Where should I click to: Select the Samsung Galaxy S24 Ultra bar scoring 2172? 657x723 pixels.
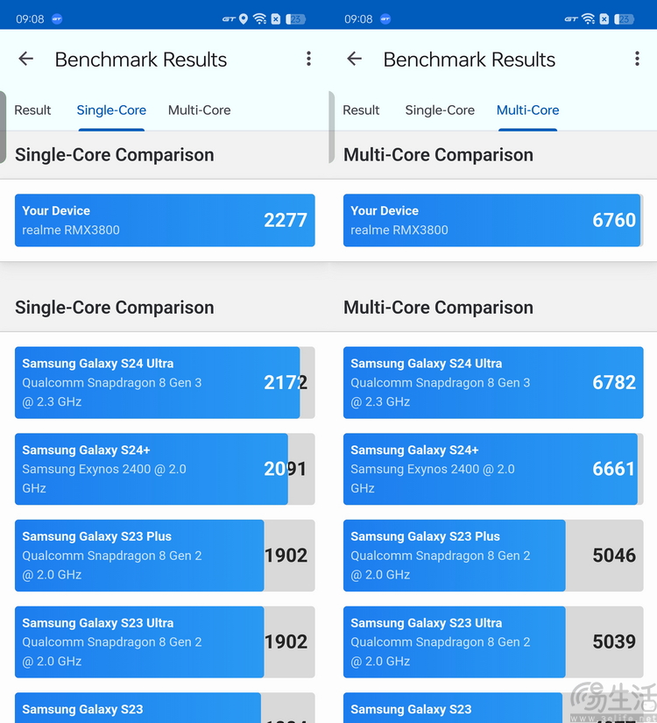click(x=165, y=382)
